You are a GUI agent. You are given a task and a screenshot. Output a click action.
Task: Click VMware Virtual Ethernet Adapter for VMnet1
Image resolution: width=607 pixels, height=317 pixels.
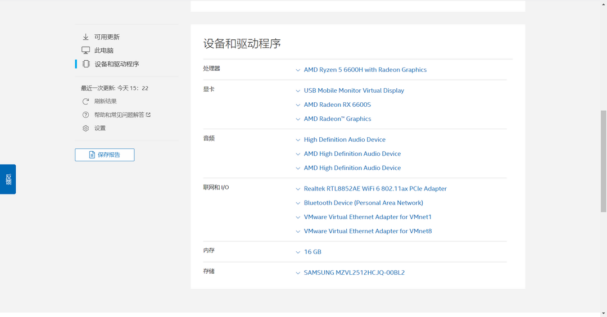(368, 217)
